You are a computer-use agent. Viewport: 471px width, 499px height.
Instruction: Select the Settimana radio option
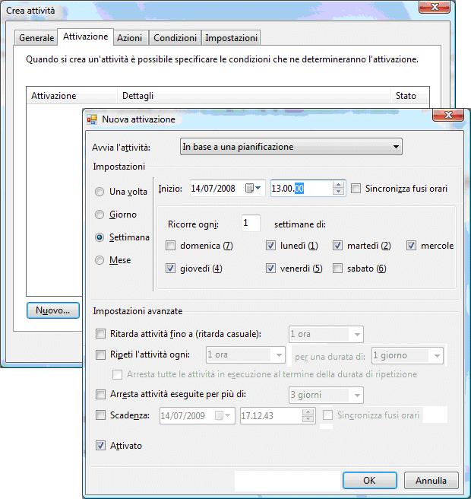click(x=100, y=237)
